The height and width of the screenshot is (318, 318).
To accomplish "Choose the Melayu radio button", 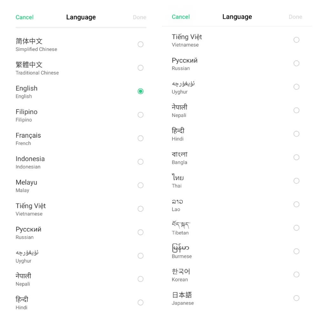I will click(x=140, y=185).
